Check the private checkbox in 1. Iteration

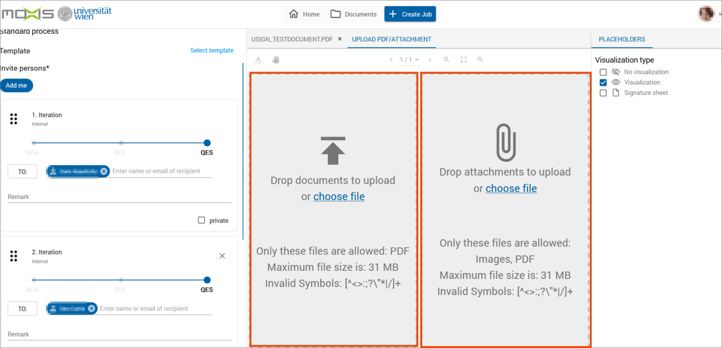201,220
